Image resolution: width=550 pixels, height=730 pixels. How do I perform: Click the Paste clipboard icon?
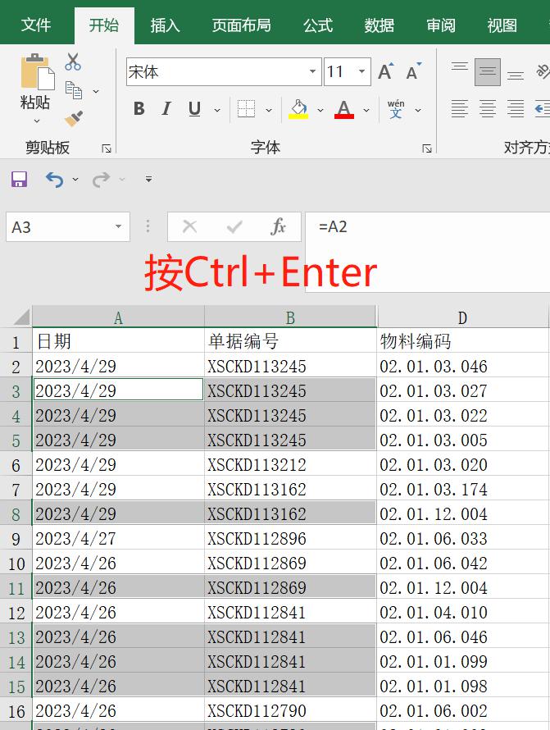(x=38, y=71)
